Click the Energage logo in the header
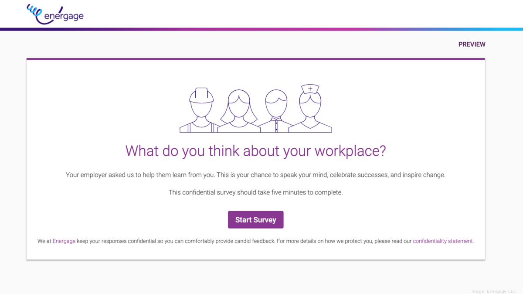523x294 pixels. tap(54, 14)
